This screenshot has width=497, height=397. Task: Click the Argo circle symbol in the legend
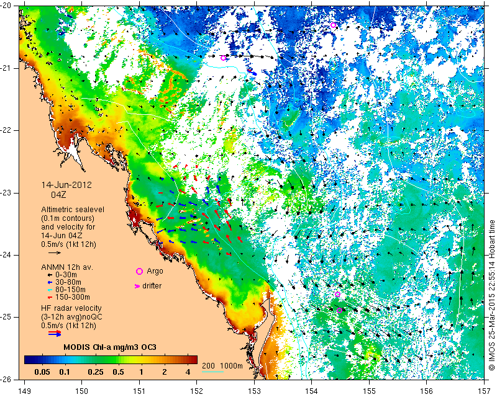tap(139, 271)
